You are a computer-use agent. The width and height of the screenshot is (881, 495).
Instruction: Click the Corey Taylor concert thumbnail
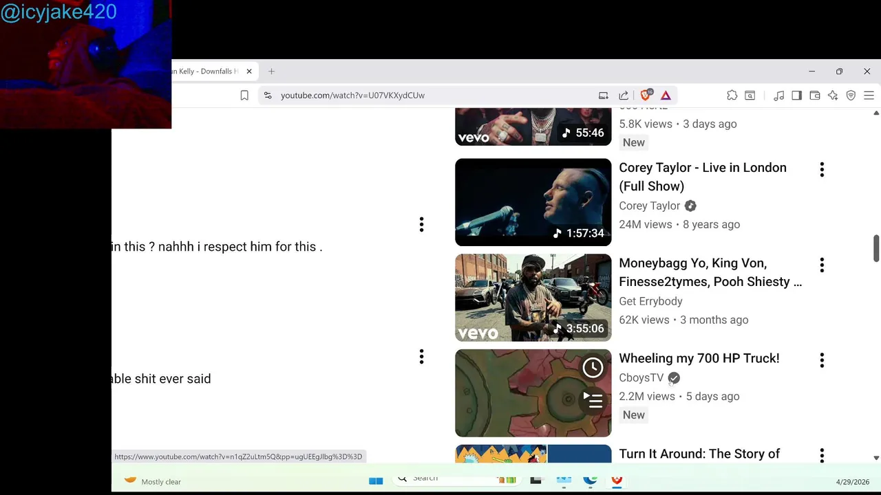coord(533,202)
